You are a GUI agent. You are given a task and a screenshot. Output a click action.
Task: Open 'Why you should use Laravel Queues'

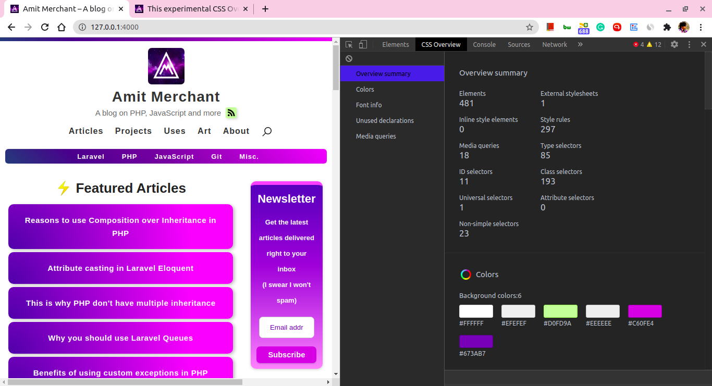coord(120,338)
